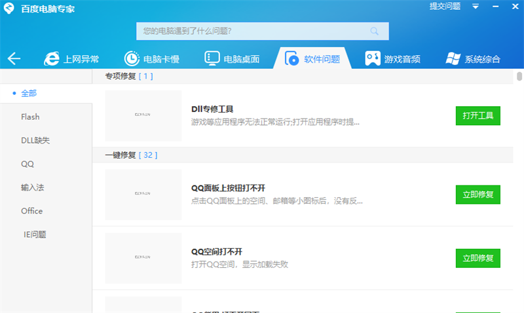The image size is (524, 313).
Task: Click the search magnifier icon
Action: 374,31
